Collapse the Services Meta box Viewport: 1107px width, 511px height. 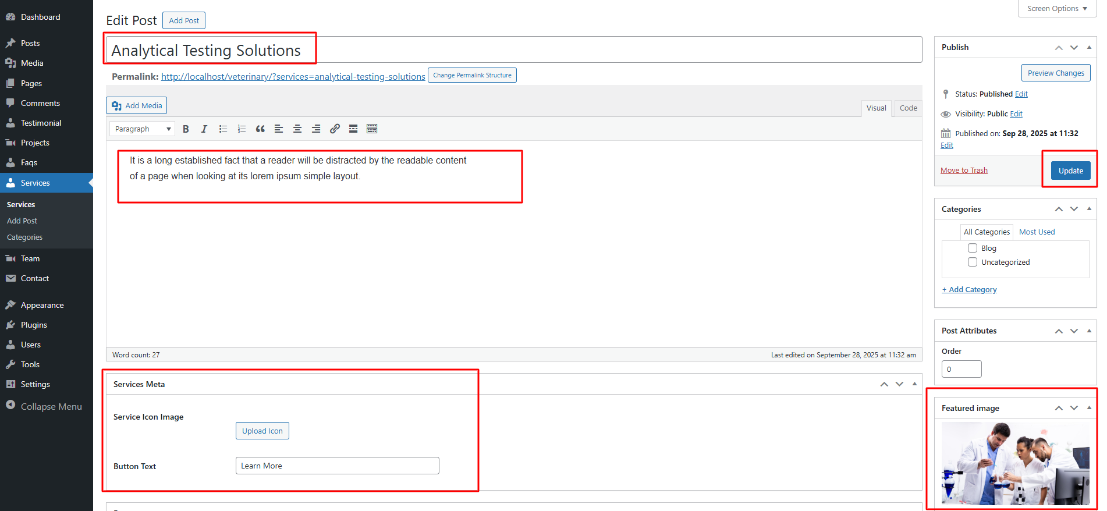pos(914,384)
